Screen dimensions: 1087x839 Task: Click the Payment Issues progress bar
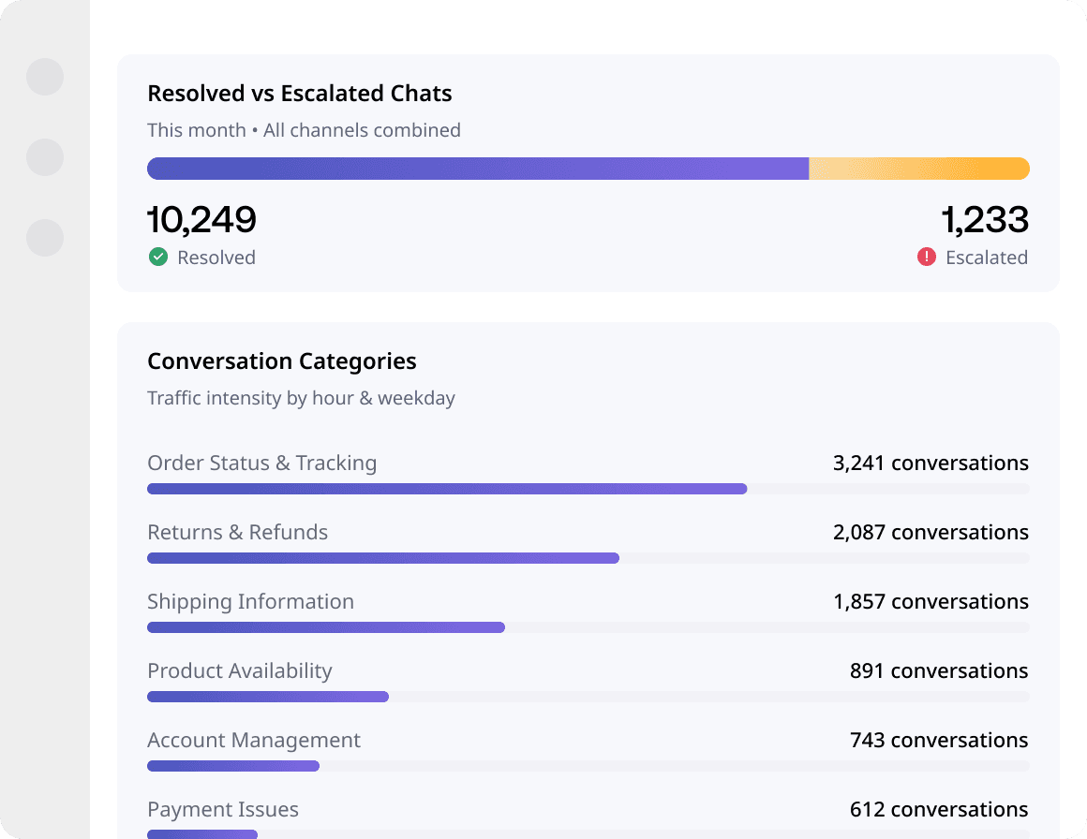[x=588, y=834]
